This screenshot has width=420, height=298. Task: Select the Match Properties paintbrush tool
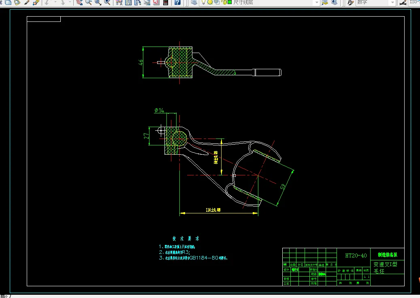(x=27, y=2)
